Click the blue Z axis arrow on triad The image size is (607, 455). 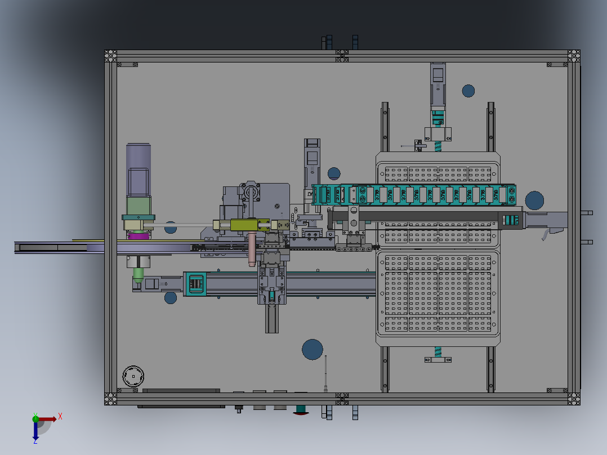35,431
